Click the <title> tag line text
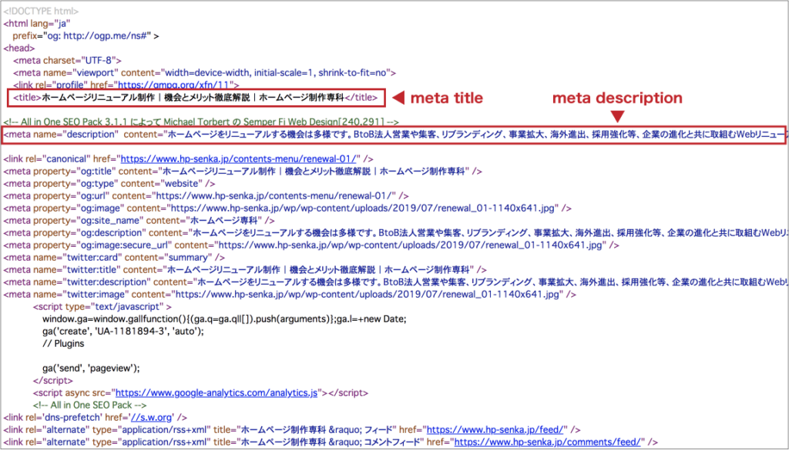This screenshot has width=789, height=450. [x=195, y=98]
